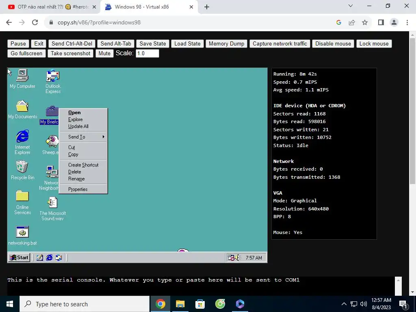This screenshot has width=416, height=312.
Task: Open File Explorer from the taskbar
Action: [180, 304]
